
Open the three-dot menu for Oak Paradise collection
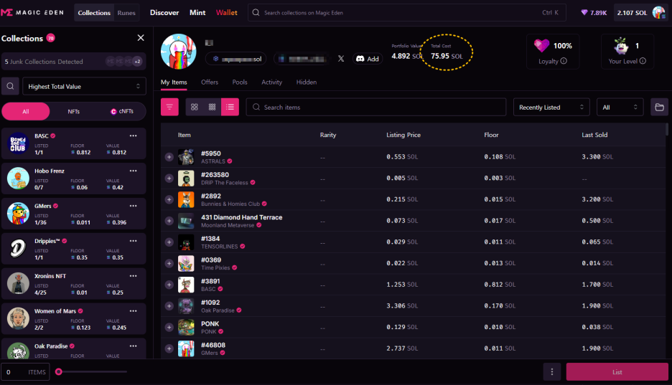pyautogui.click(x=134, y=346)
